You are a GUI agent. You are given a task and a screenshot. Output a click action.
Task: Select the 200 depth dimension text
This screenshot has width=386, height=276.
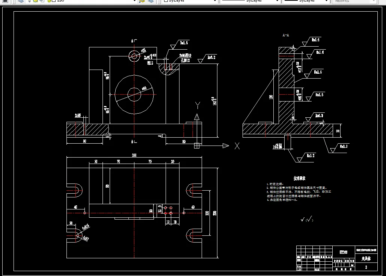click(215, 213)
